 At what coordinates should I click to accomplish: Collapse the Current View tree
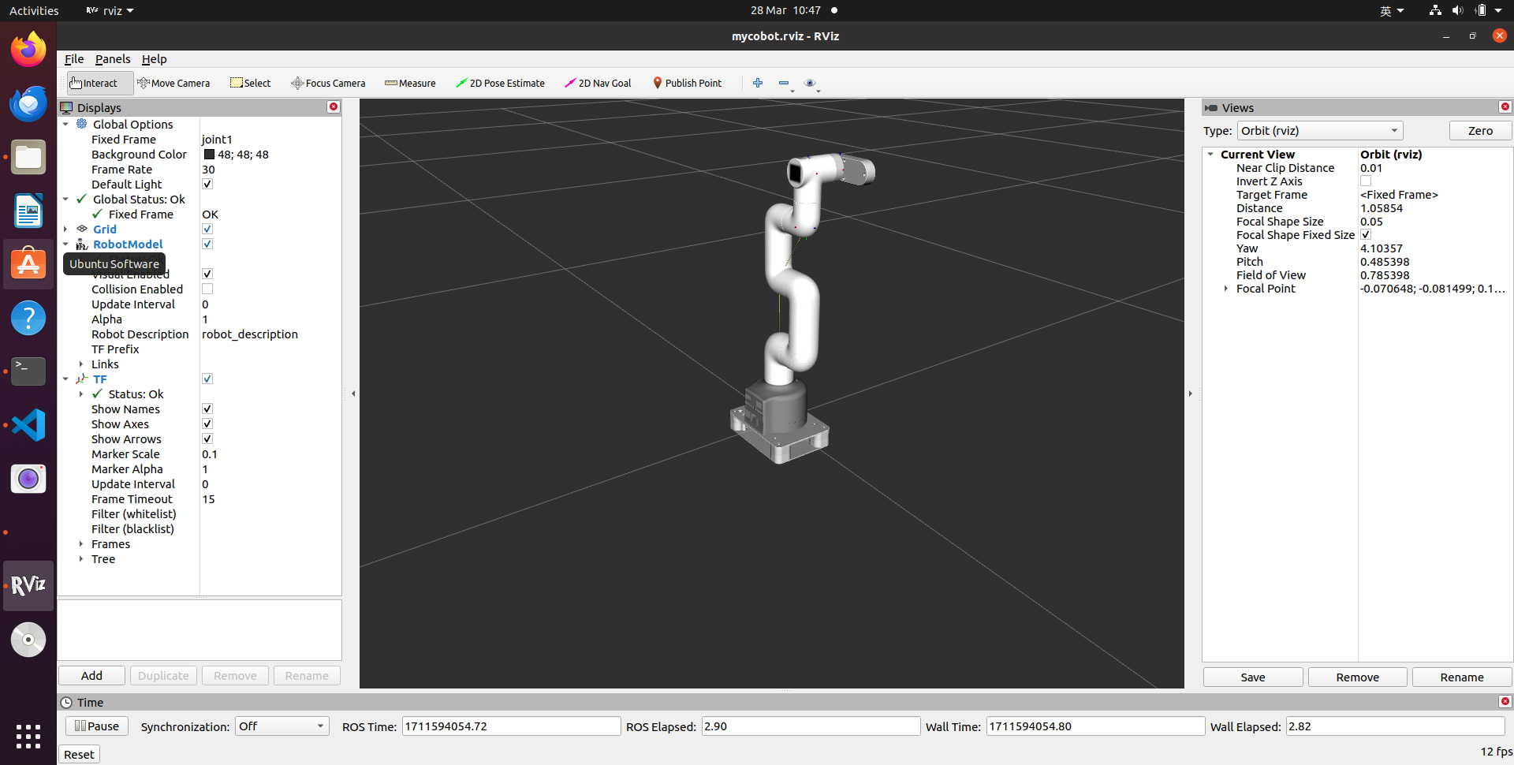(1210, 155)
